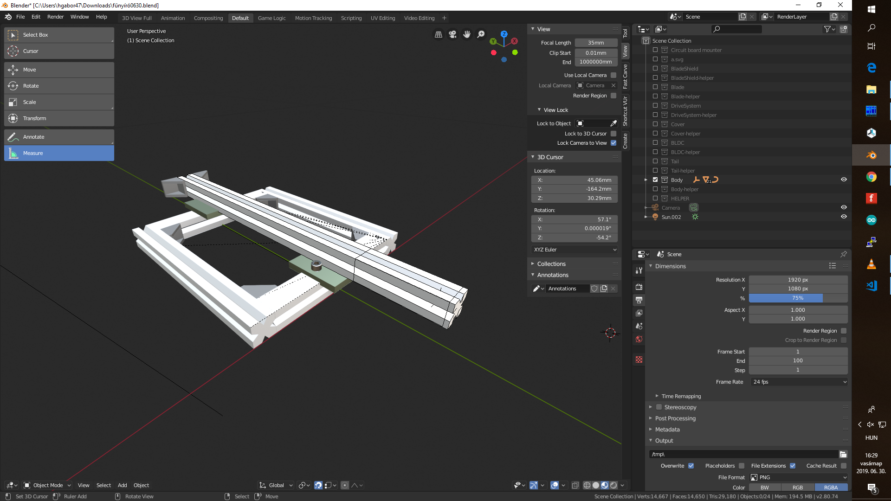The width and height of the screenshot is (891, 501).
Task: Open Global transform orientation dropdown
Action: tap(276, 485)
